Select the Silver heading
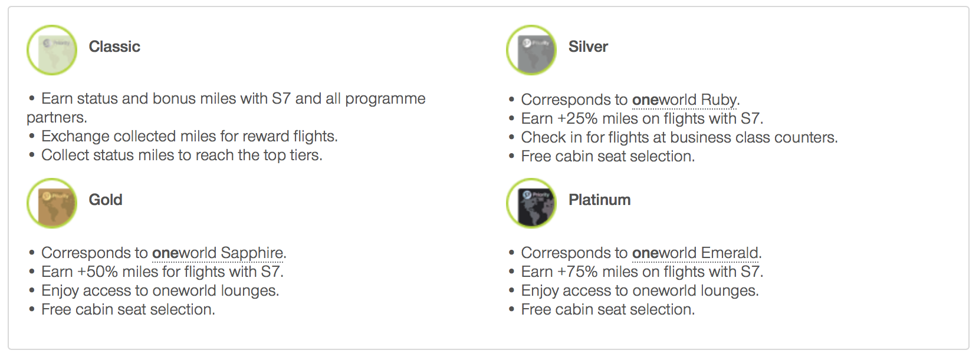The height and width of the screenshot is (357, 979). [x=588, y=47]
